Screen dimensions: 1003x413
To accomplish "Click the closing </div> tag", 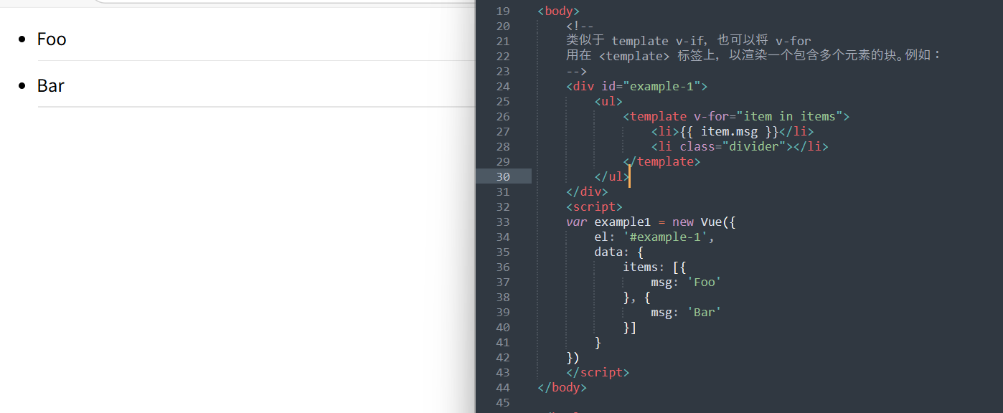I will coord(587,191).
